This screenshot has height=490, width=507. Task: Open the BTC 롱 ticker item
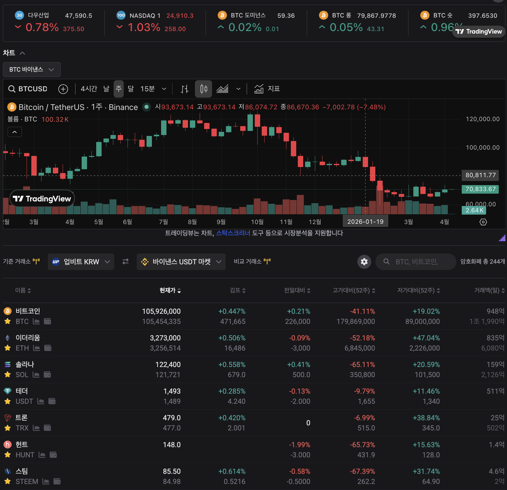(358, 22)
